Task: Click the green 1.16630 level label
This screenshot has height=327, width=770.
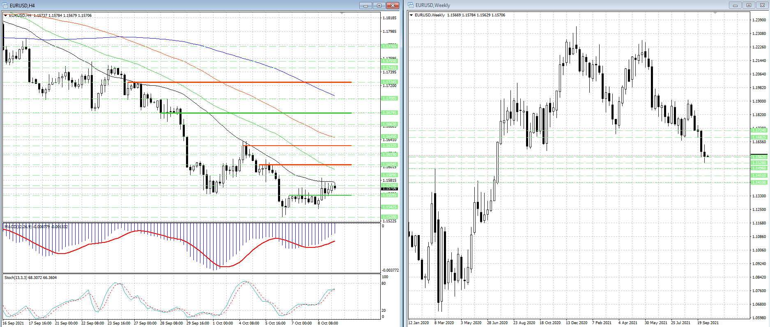Action: coord(390,124)
